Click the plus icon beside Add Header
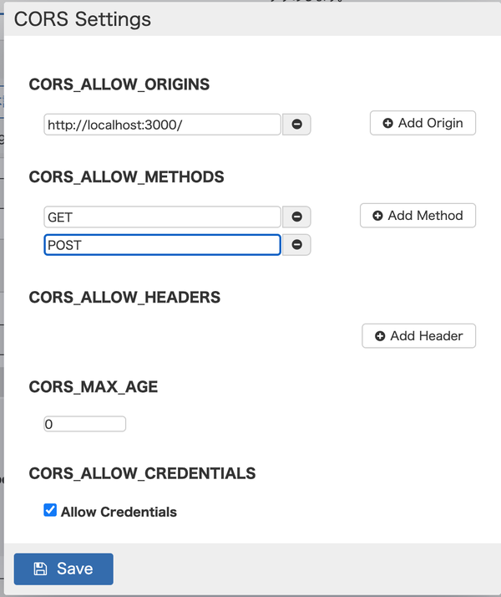The width and height of the screenshot is (501, 597). [380, 336]
